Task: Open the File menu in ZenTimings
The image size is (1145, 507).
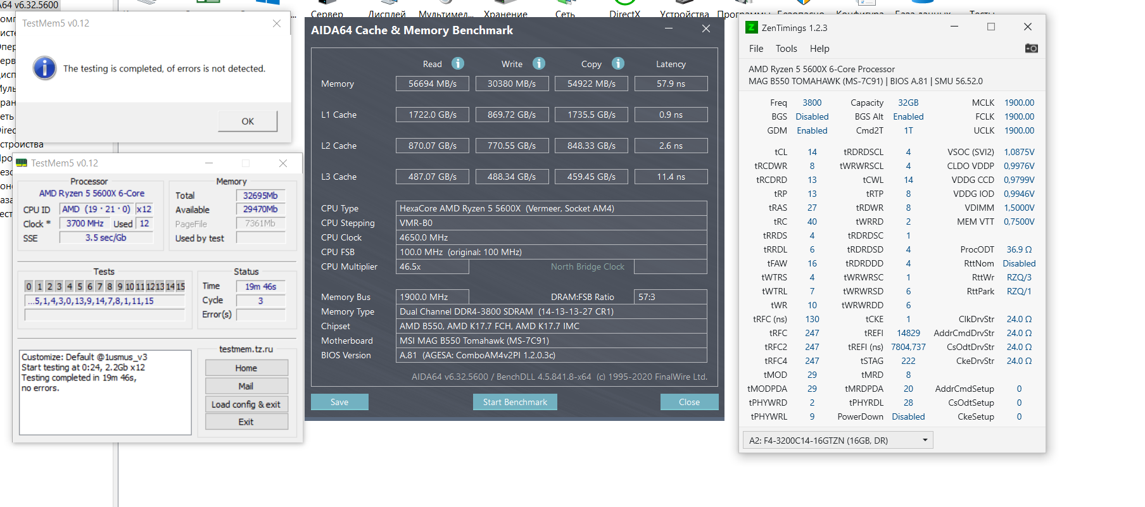Action: (x=756, y=49)
